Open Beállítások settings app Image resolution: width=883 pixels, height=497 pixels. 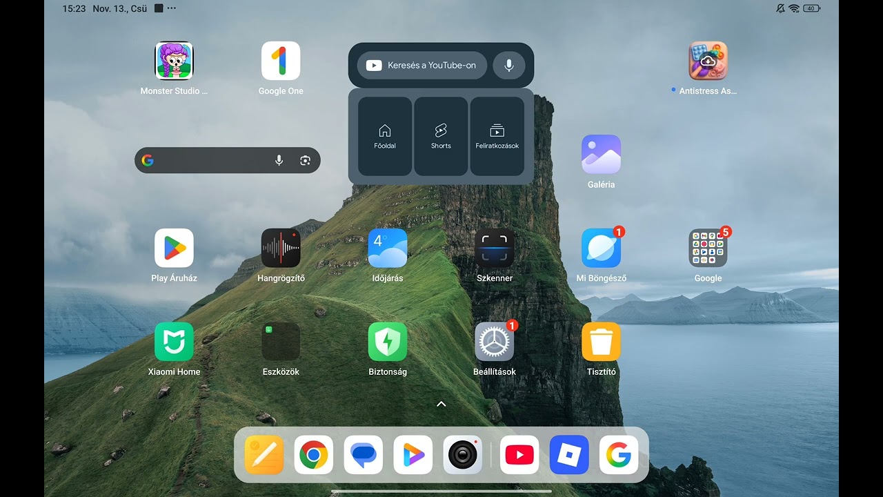pyautogui.click(x=495, y=341)
